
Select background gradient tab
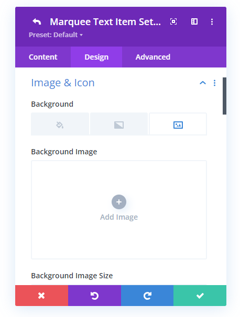(119, 124)
